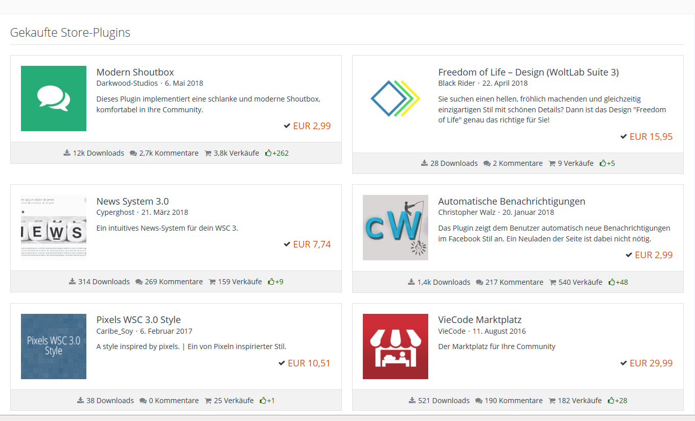
Task: Click the Freedom of Life diamond logo
Action: pyautogui.click(x=395, y=98)
